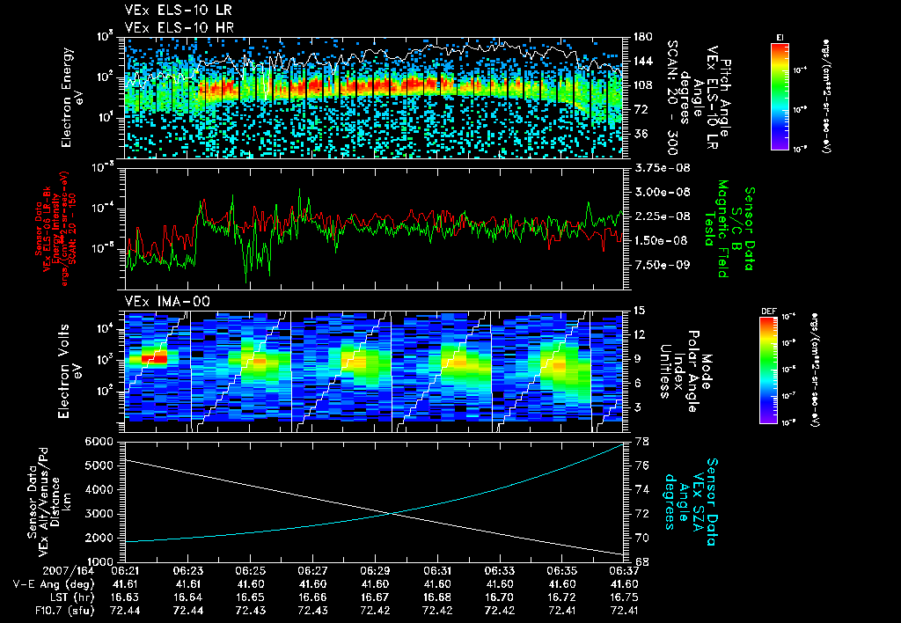The height and width of the screenshot is (623, 901).
Task: Click the 2000 km distance tick
Action: point(99,538)
